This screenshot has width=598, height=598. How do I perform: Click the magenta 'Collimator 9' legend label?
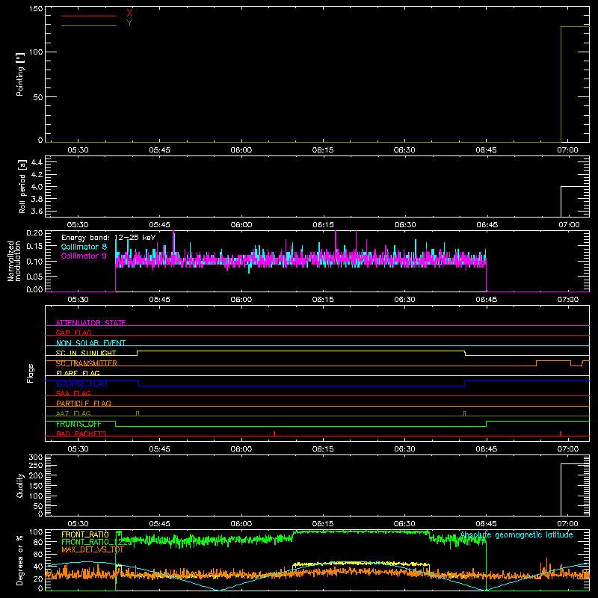tap(84, 256)
